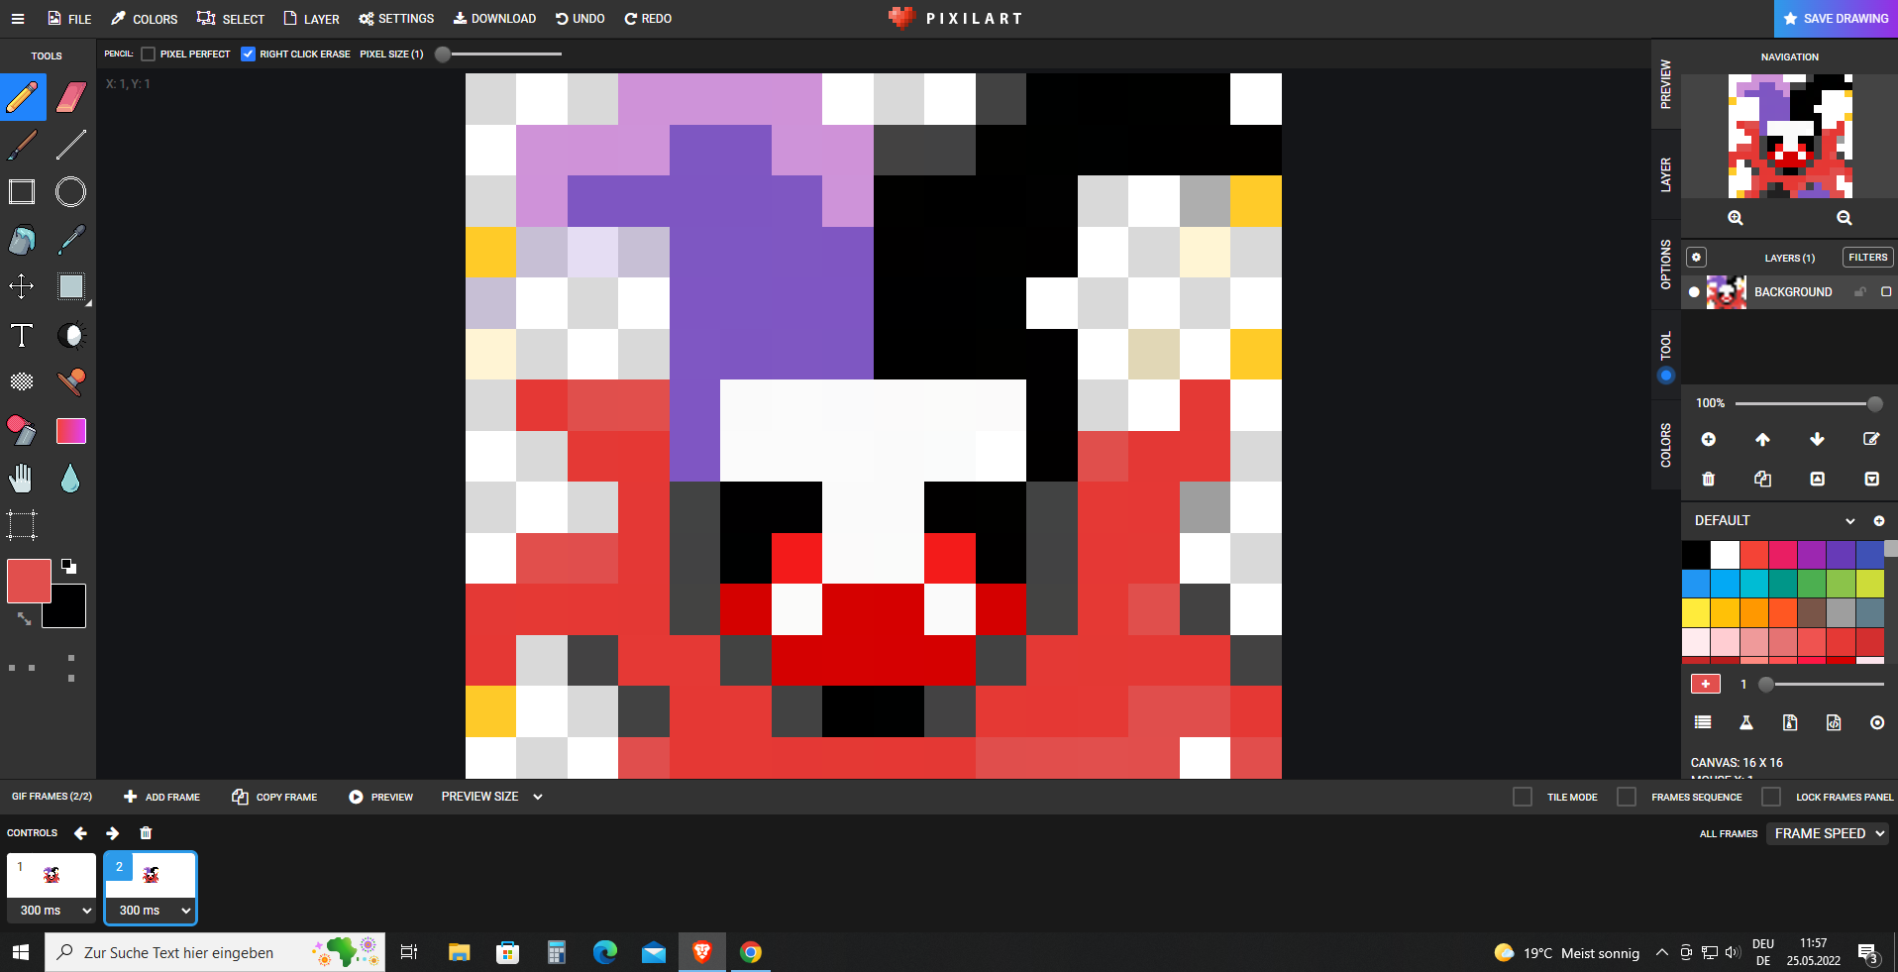Toggle Background layer lock
This screenshot has height=972, width=1898.
(1860, 292)
